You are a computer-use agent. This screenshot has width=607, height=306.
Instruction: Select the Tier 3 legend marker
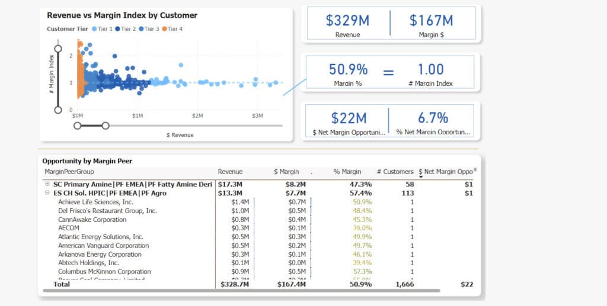(x=141, y=29)
